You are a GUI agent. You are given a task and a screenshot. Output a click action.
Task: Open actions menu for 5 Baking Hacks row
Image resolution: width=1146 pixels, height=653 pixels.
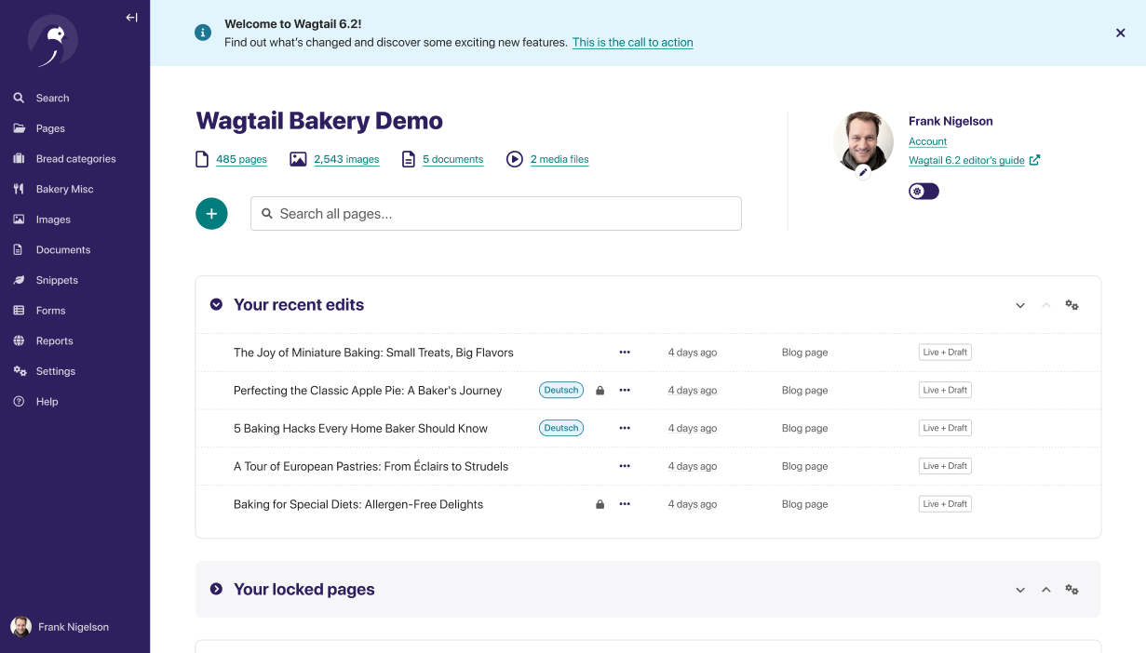tap(625, 428)
